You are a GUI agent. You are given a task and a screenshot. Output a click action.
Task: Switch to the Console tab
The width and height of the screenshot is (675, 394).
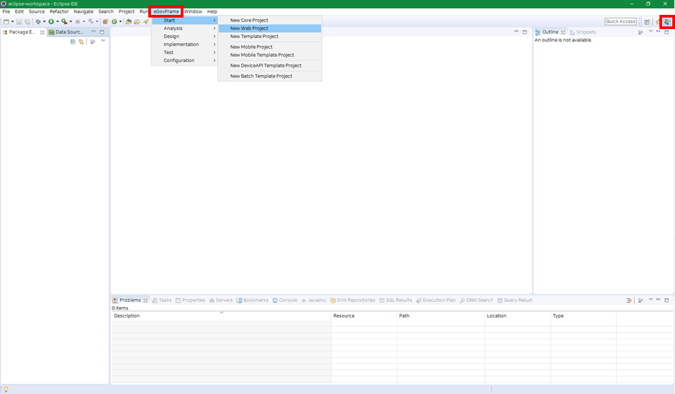tap(284, 300)
